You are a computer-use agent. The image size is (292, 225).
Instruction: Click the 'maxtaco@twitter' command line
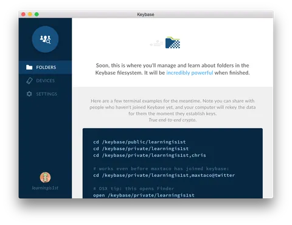click(x=164, y=175)
